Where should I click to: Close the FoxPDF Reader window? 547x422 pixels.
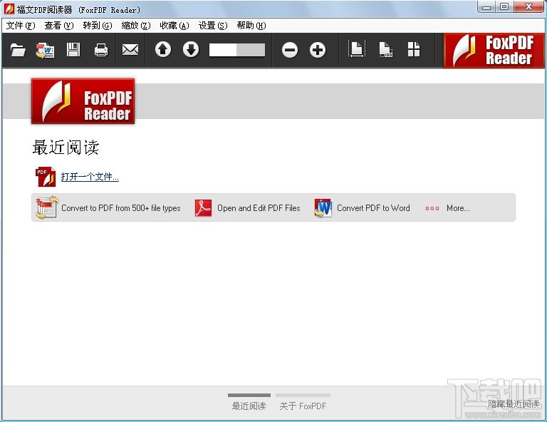click(529, 7)
